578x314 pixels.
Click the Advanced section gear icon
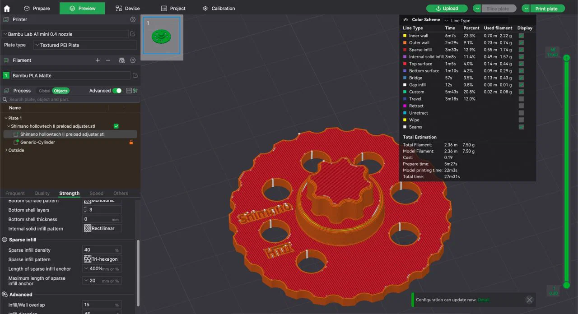pyautogui.click(x=5, y=294)
